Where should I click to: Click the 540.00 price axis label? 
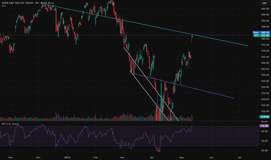tap(265, 87)
